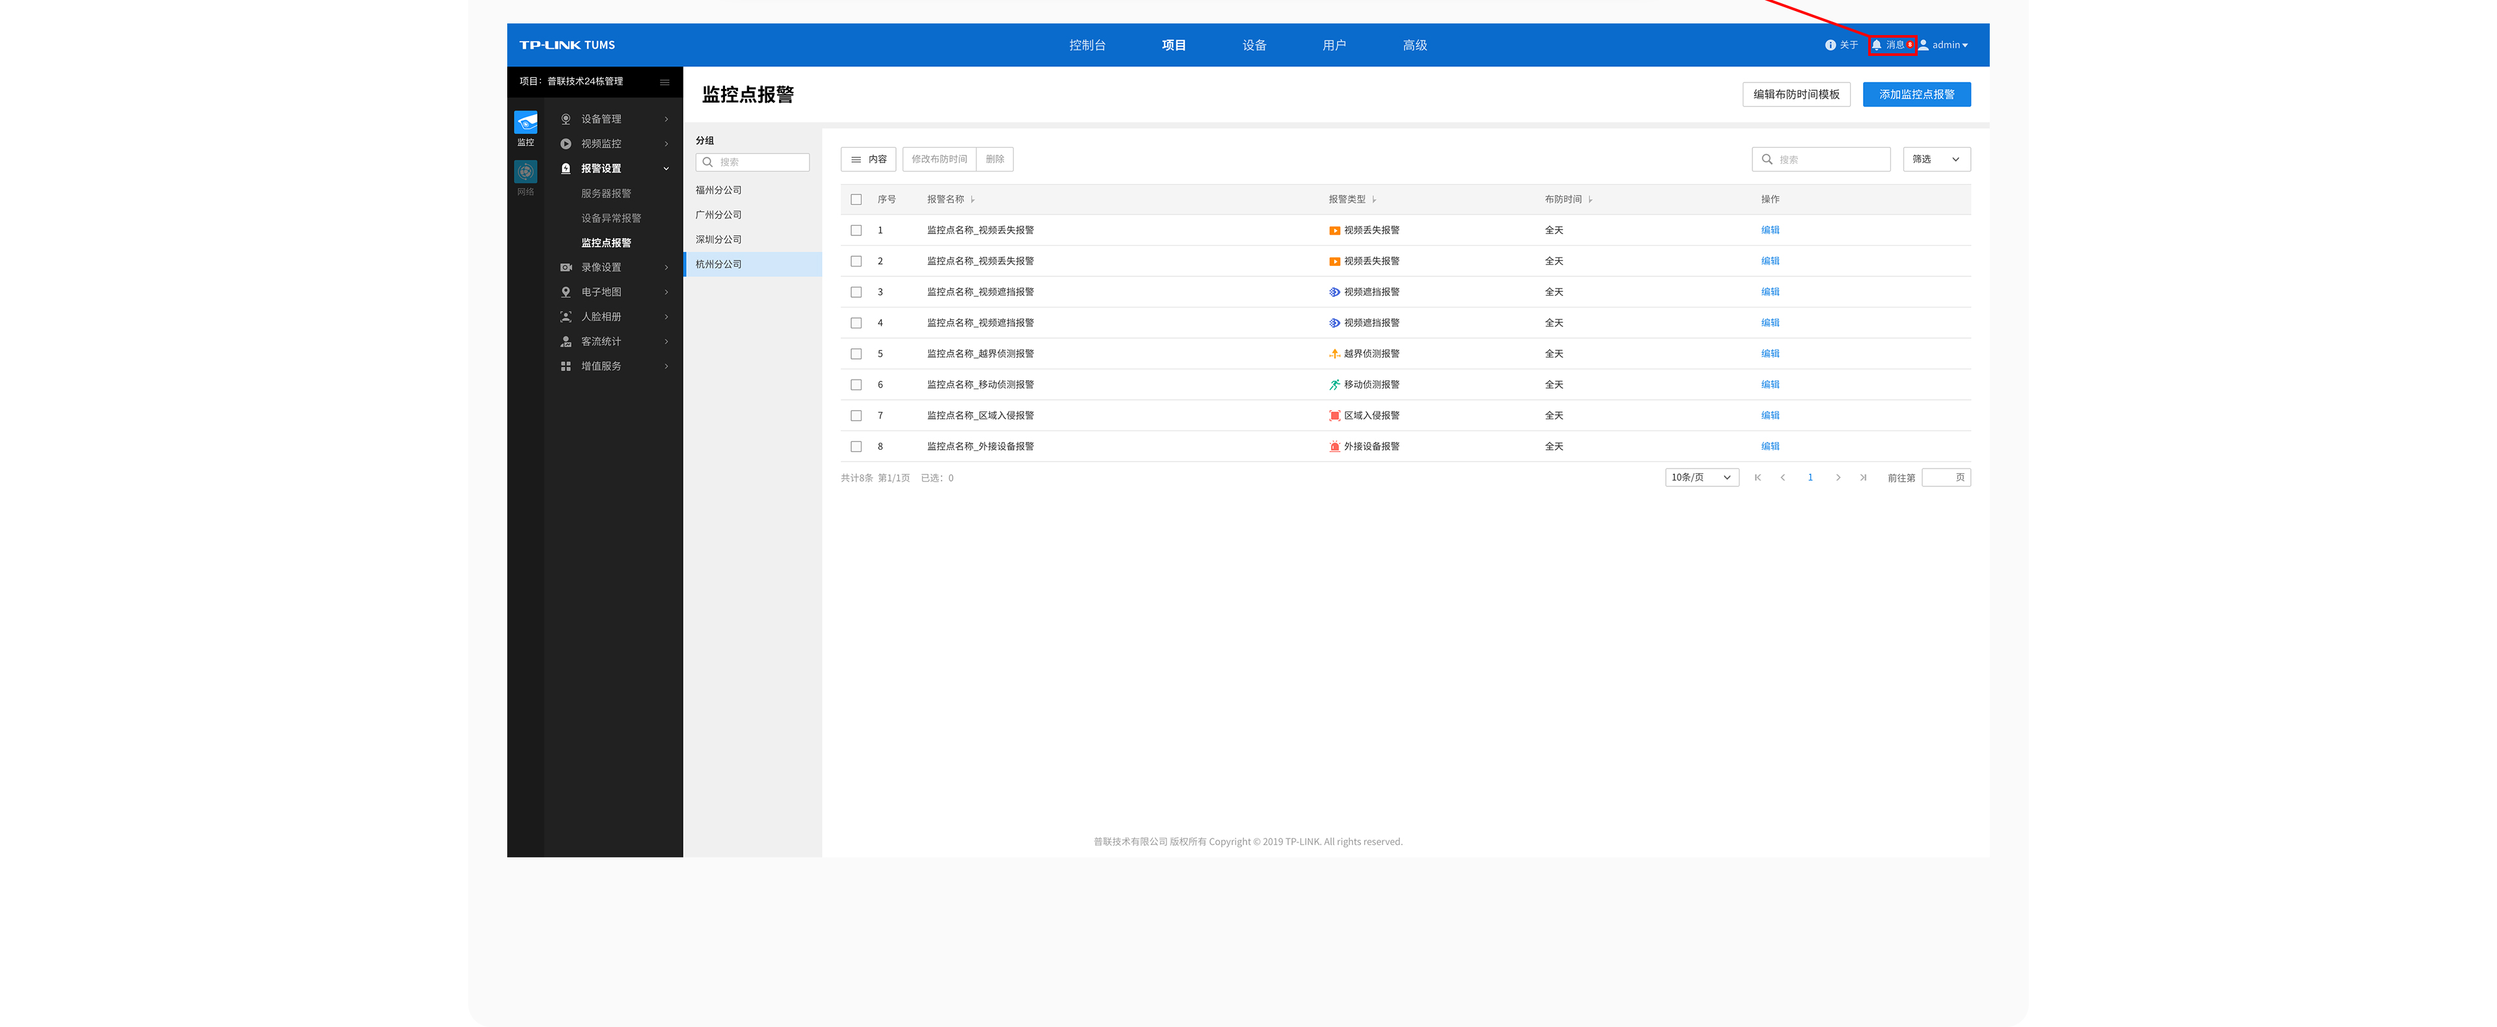Click the 视频丢失报警 icon in row 1
2497x1027 pixels.
click(1335, 231)
